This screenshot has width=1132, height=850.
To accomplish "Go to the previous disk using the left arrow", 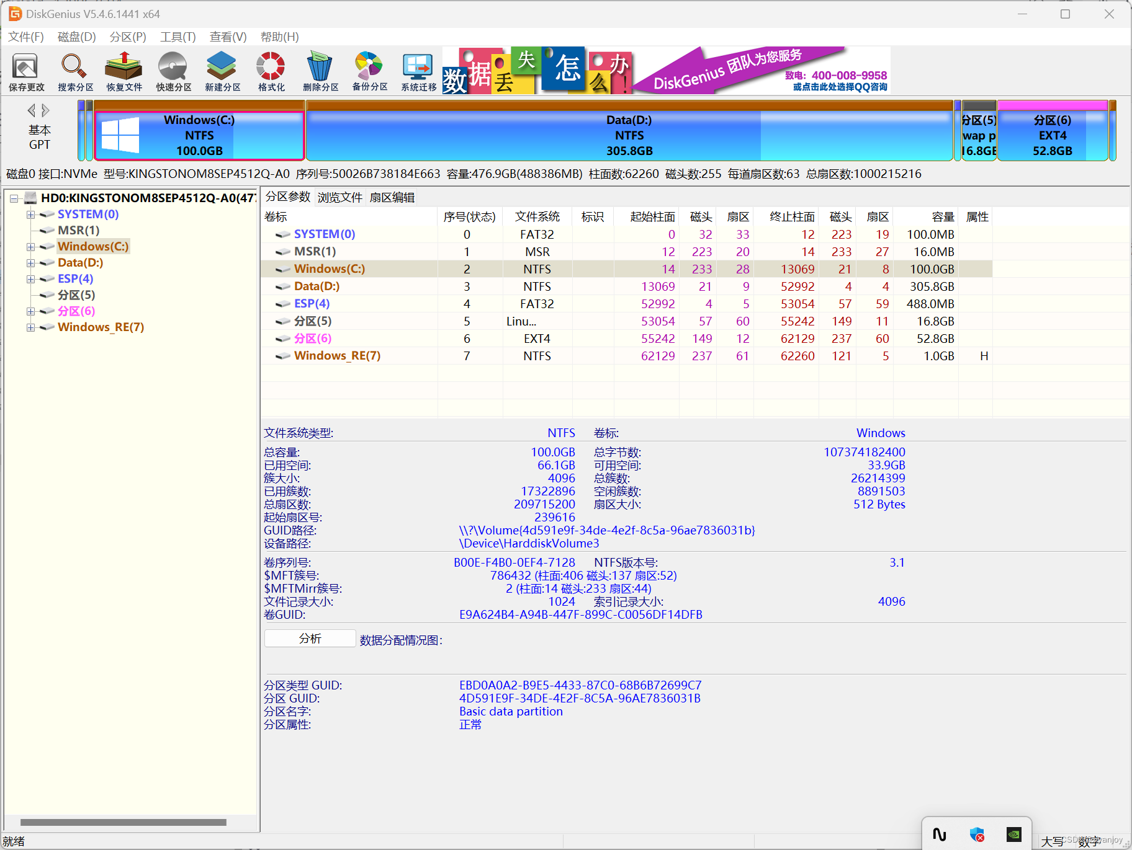I will tap(31, 110).
